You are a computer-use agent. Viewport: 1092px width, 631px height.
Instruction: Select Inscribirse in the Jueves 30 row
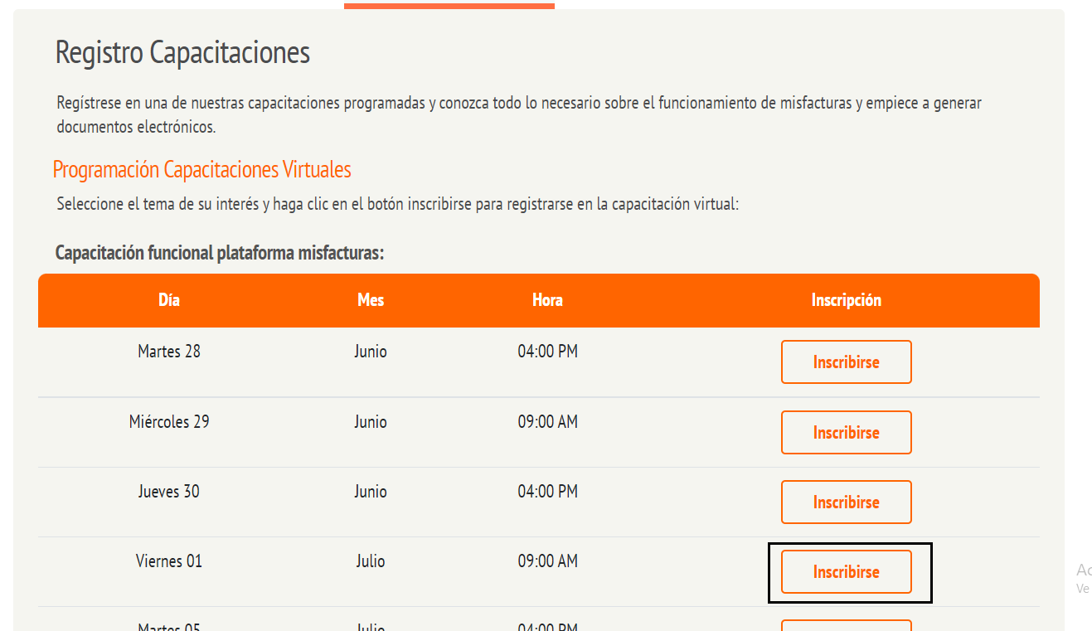[x=846, y=502]
